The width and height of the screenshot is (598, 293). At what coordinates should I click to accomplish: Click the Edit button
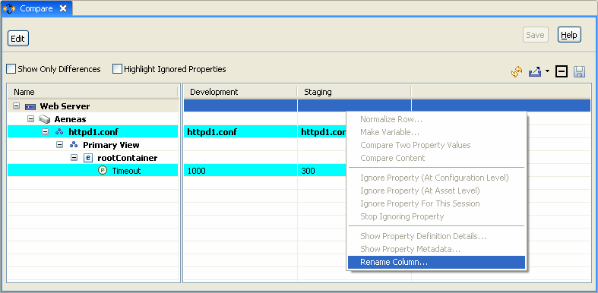[x=18, y=39]
